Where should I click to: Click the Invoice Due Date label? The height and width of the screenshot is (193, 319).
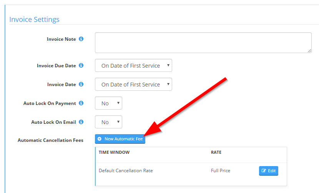56,66
